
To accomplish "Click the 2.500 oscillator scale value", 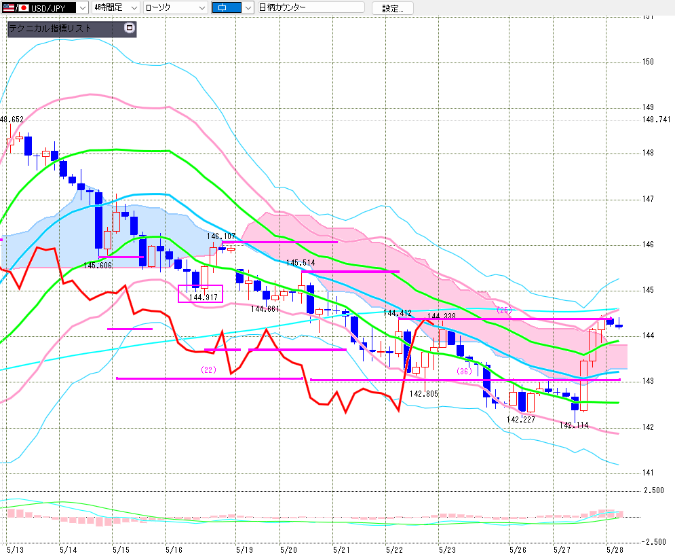I will click(654, 490).
